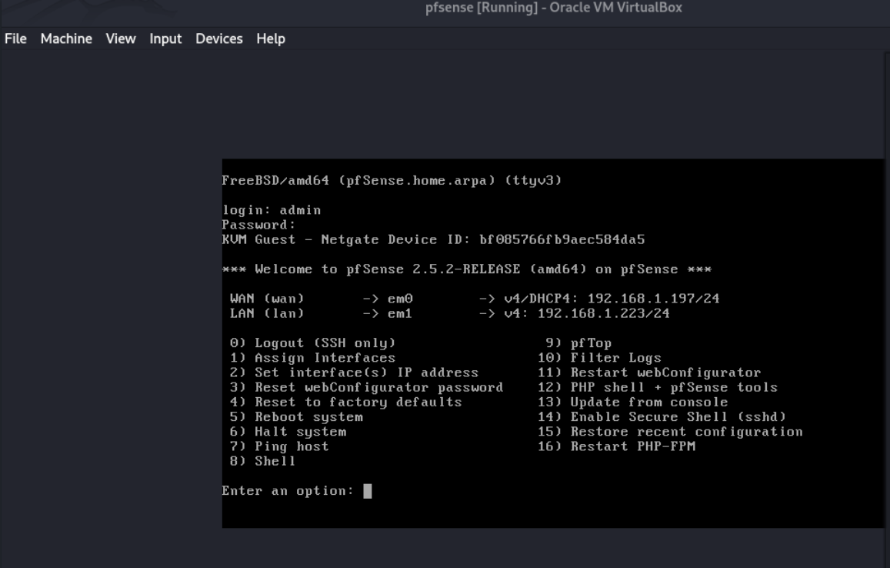Screen dimensions: 890x568
Task: Click option '0) Logout (SSH only)'
Action: (313, 343)
